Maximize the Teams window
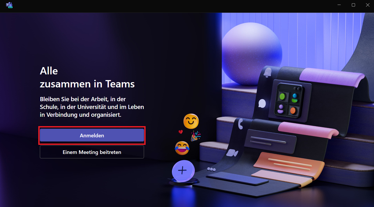The image size is (374, 207). point(353,5)
